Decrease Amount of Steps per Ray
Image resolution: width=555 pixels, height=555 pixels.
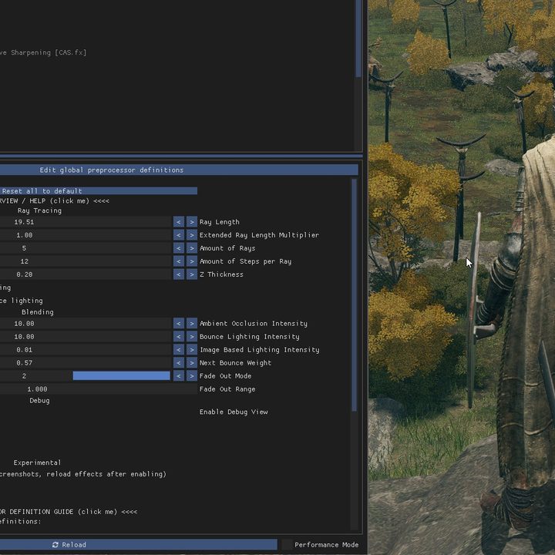(x=179, y=261)
